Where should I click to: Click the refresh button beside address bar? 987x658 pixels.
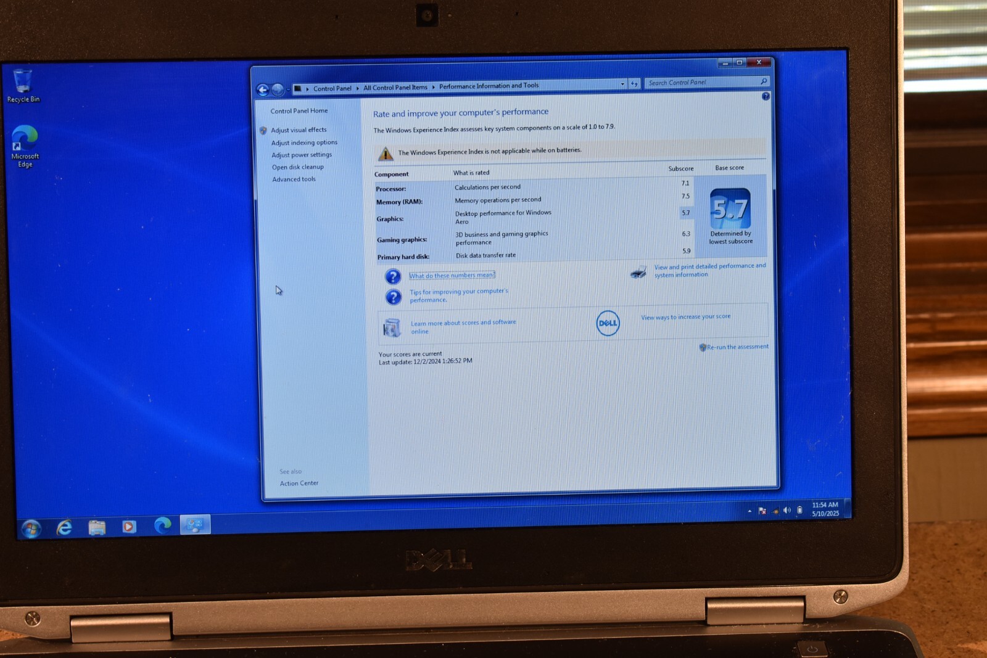[634, 84]
